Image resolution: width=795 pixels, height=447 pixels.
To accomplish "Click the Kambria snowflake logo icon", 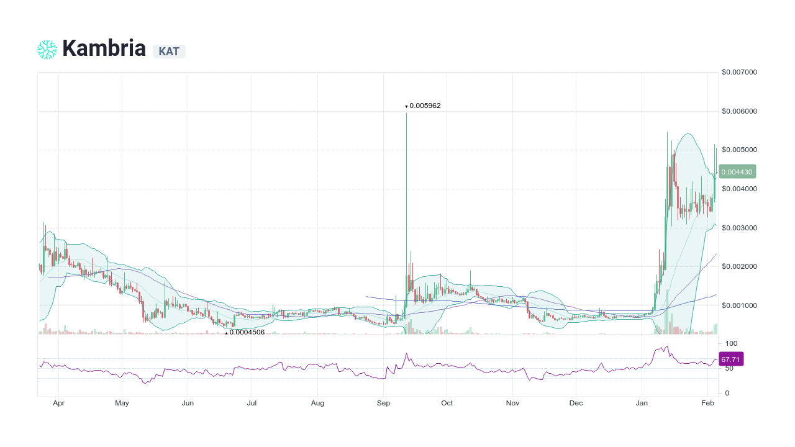I will [x=46, y=48].
